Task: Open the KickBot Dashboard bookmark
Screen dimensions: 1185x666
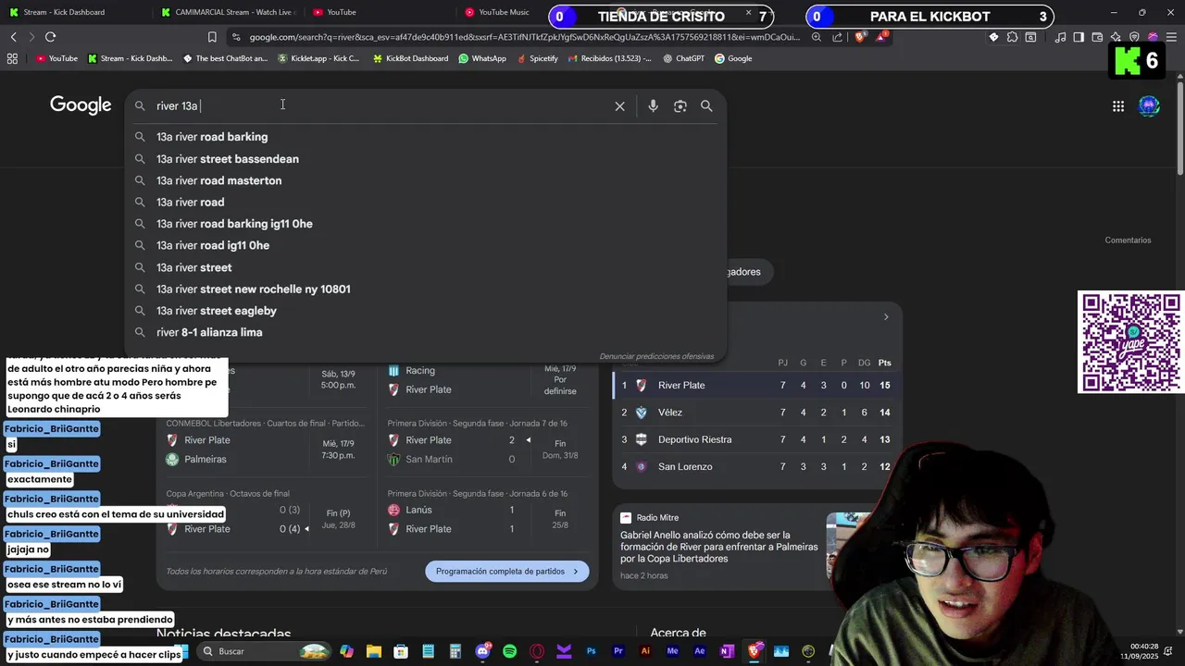Action: (410, 58)
